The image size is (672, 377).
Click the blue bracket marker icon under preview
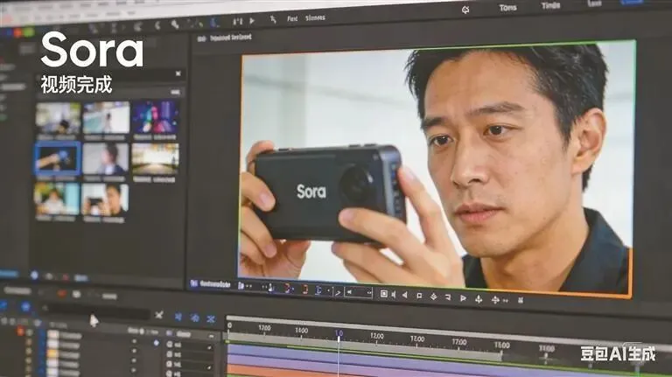point(318,290)
